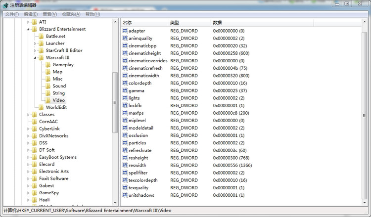The width and height of the screenshot is (371, 217).
Task: Click the CoreAAC folder icon
Action: point(35,122)
